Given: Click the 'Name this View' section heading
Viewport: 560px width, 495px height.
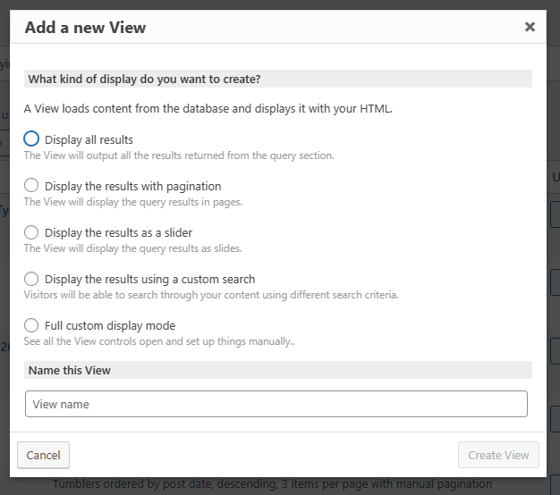Looking at the screenshot, I should click(70, 370).
